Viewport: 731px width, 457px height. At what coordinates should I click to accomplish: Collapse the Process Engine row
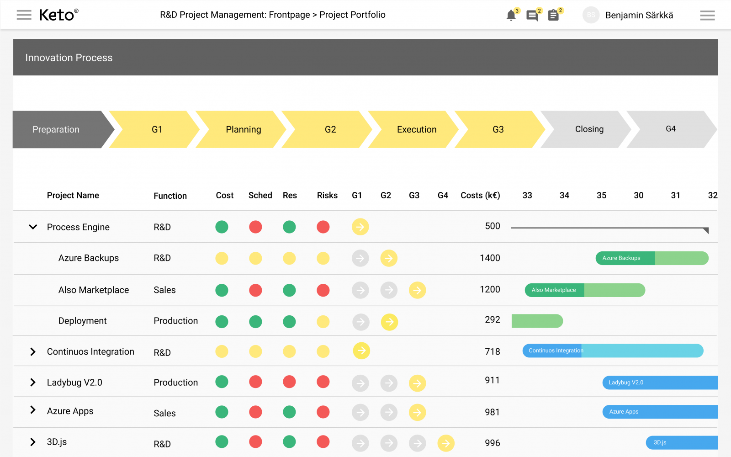pos(33,227)
